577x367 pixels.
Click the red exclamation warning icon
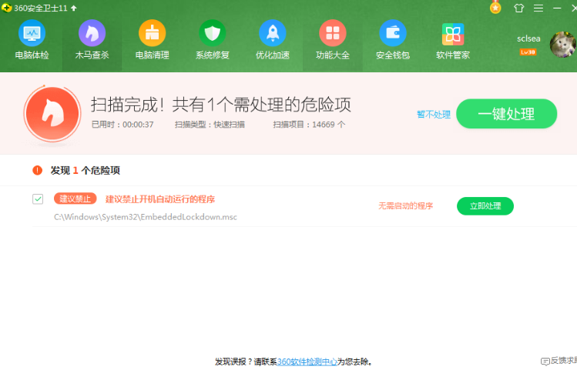(x=38, y=171)
